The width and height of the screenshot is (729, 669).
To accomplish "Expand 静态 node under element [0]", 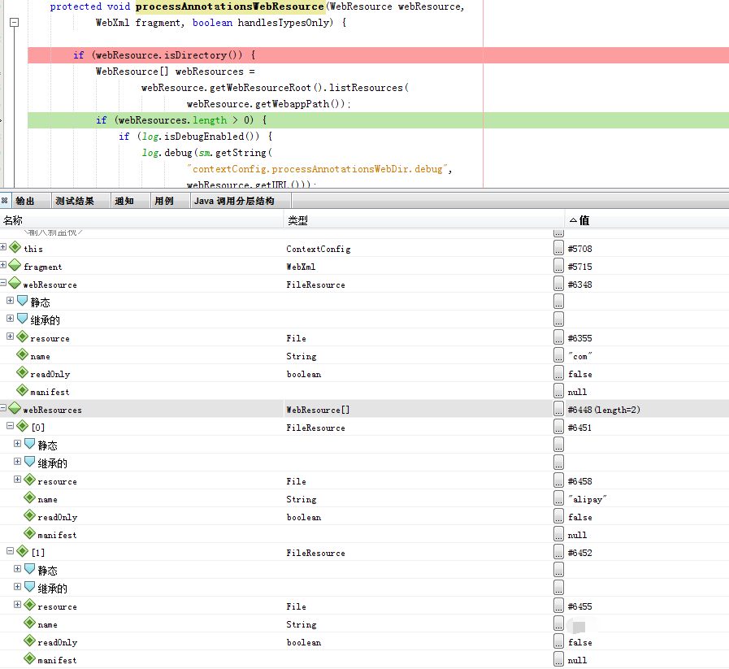I will pyautogui.click(x=17, y=444).
